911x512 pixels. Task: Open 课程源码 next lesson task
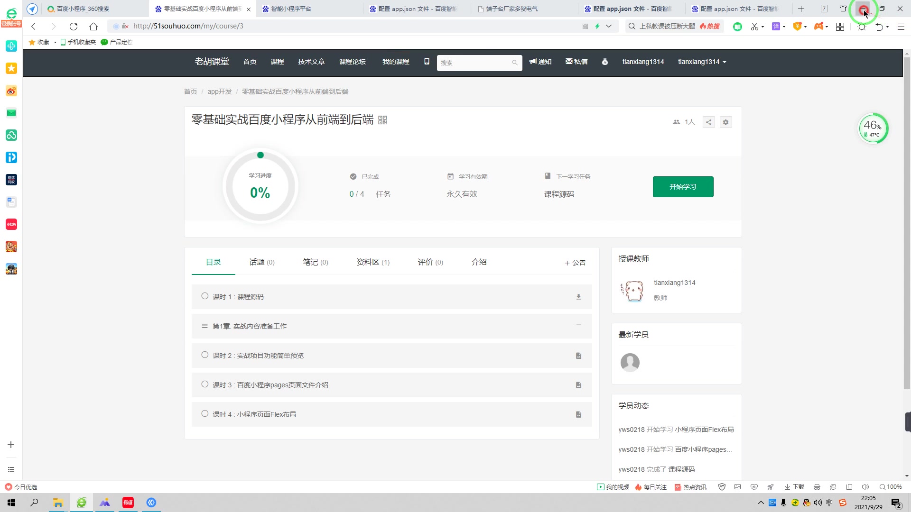pos(559,194)
